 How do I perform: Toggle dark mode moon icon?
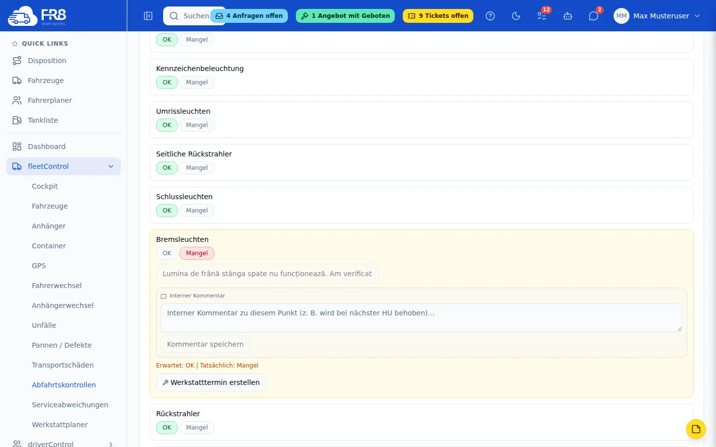click(516, 16)
